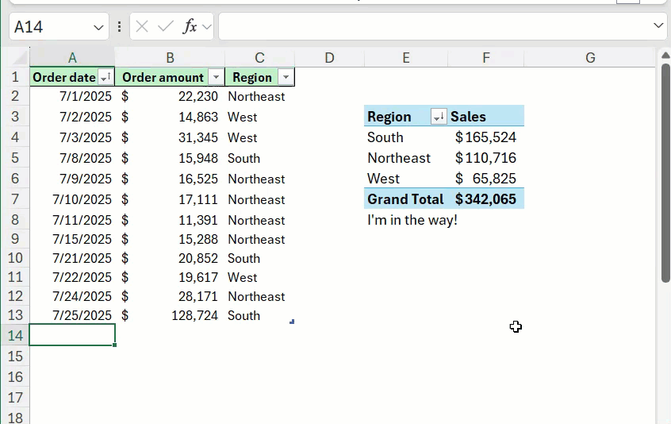
Task: Open the pivot table Region sort dropdown
Action: pyautogui.click(x=438, y=117)
